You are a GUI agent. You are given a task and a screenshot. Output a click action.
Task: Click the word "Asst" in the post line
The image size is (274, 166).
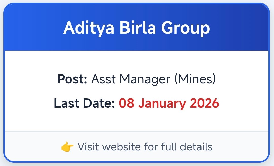tap(104, 79)
